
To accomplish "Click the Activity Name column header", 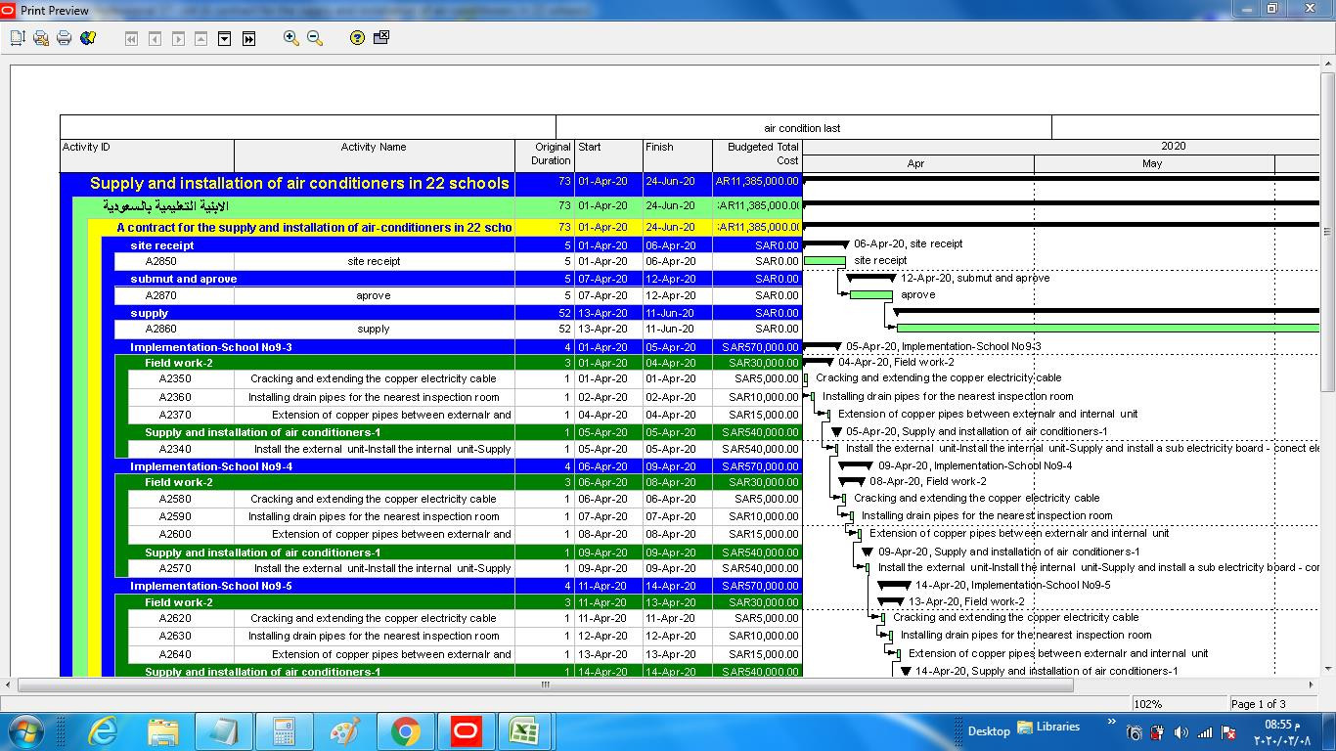I will [x=374, y=148].
